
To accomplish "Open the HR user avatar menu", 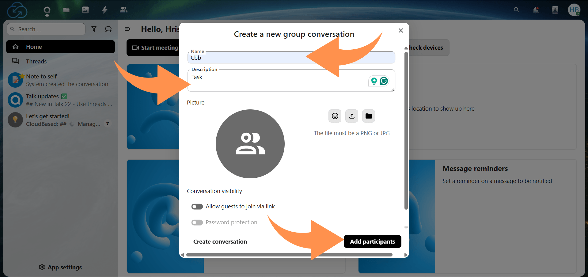I will point(574,10).
